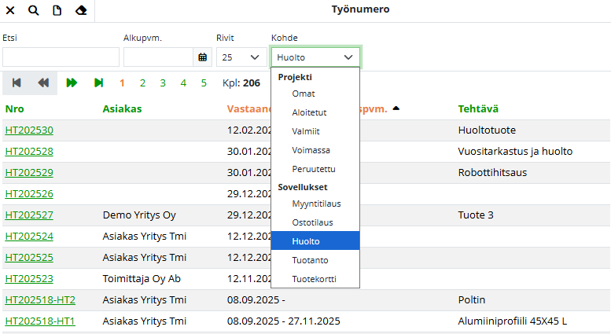Click the Alkupvm. date input field
This screenshot has width=611, height=334.
coord(158,57)
